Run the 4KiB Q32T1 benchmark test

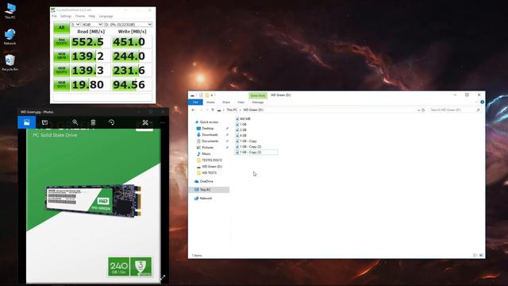point(61,71)
